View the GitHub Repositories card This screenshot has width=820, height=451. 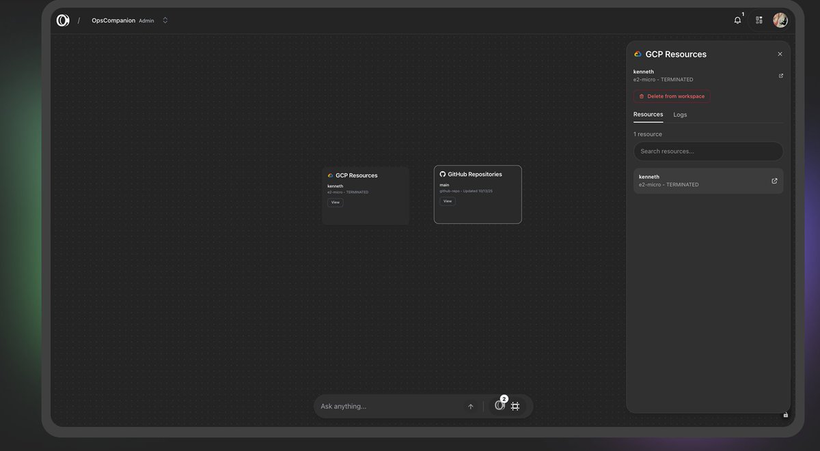pos(448,201)
